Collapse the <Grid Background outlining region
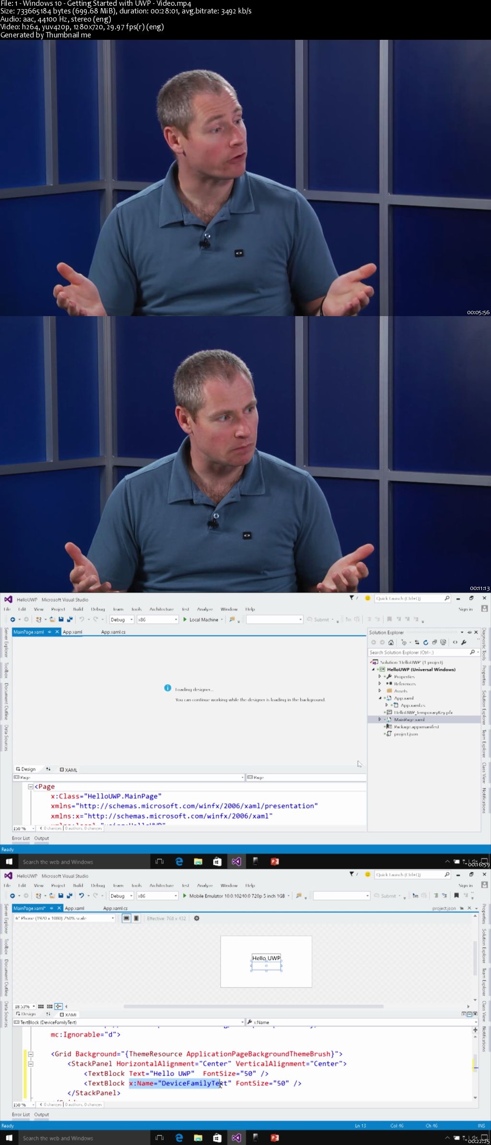Viewport: 491px width, 1145px height. tap(31, 1054)
